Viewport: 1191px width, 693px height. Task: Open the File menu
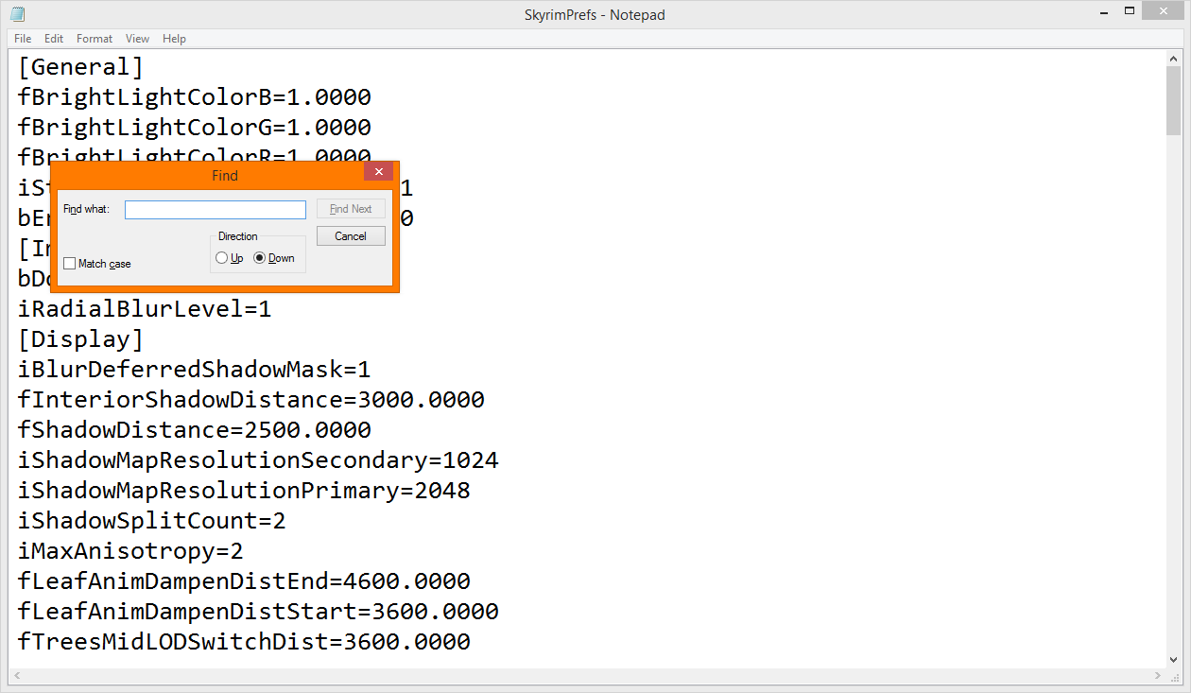tap(23, 39)
